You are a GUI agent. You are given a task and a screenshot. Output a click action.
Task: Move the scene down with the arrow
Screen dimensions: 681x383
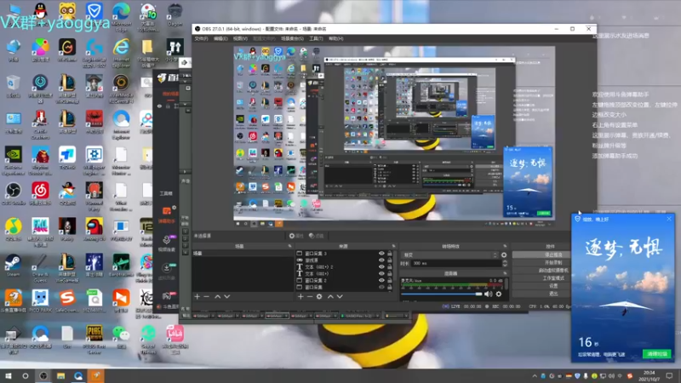coord(226,296)
